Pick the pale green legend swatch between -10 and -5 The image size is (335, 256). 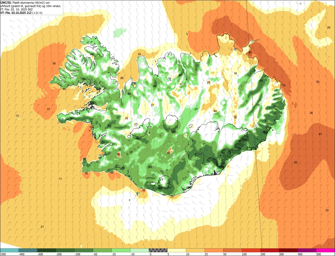tap(139, 250)
